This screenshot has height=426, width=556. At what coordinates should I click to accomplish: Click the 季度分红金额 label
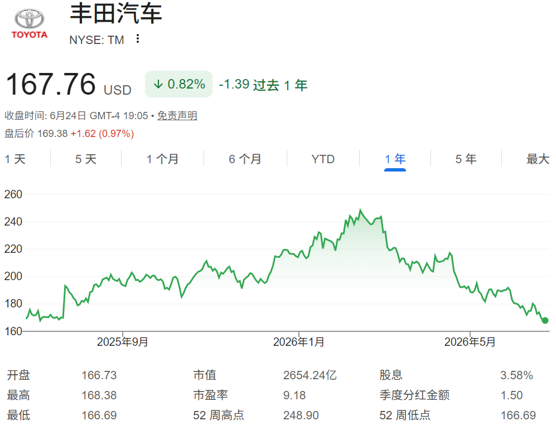[x=414, y=395]
